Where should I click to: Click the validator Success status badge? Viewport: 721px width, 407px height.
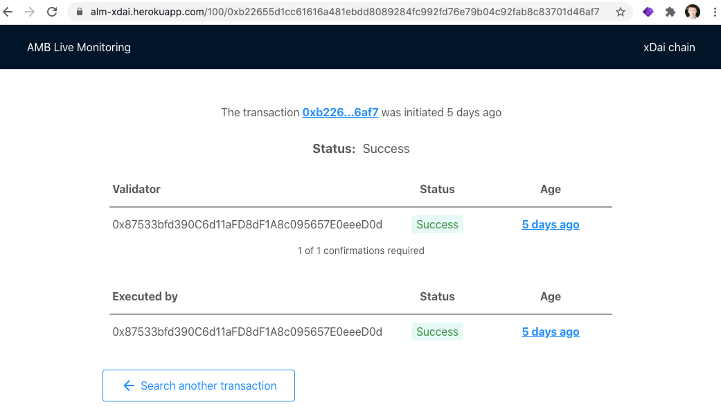[x=437, y=225]
